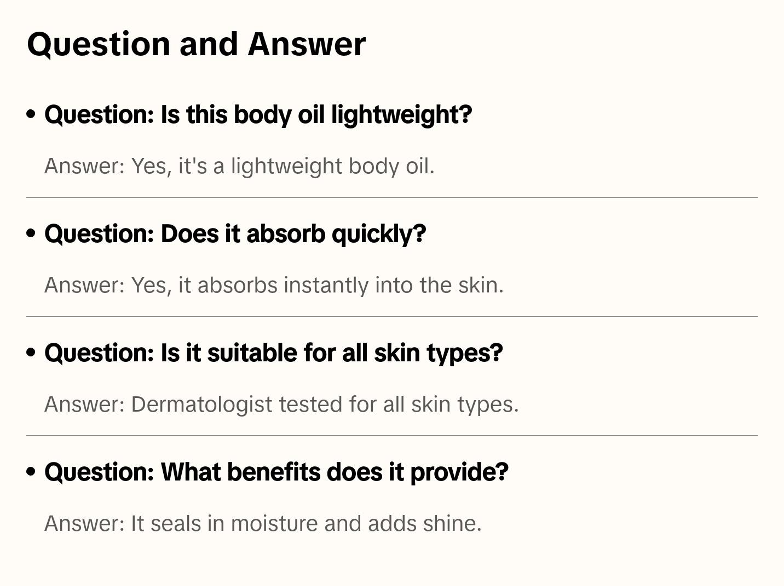The height and width of the screenshot is (586, 784).
Task: Click the "Question and Answer" heading
Action: pos(196,44)
